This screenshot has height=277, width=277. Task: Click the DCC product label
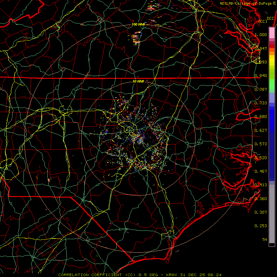click(x=270, y=18)
